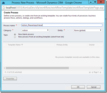Select New process from existing template option
The height and width of the screenshot is (93, 107).
click(x=15, y=37)
